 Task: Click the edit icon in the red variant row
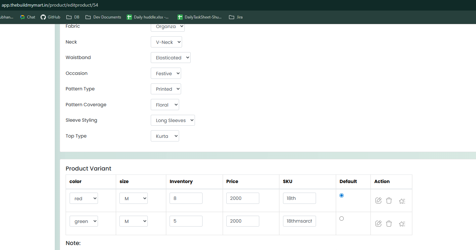(x=378, y=201)
